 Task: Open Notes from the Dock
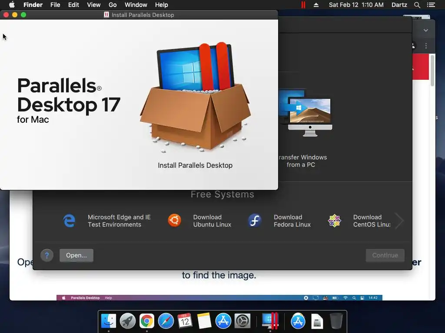click(204, 321)
